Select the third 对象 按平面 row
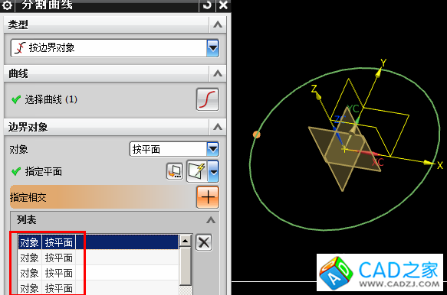 tap(98, 273)
